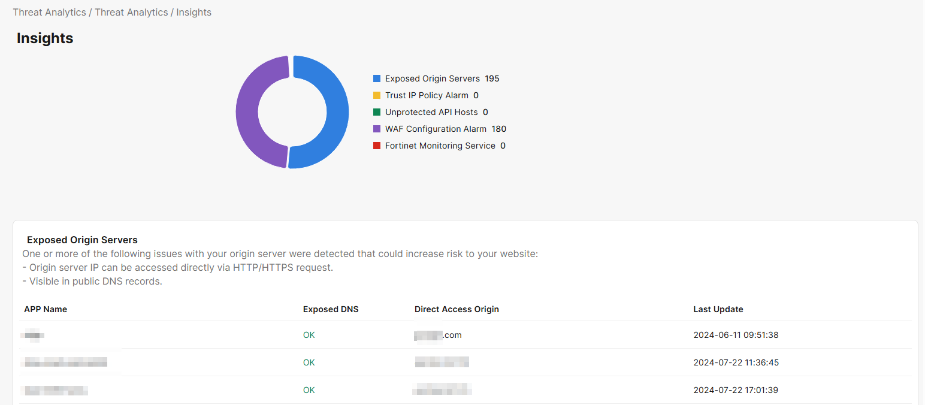Screen dimensions: 925x405
Task: Sort by the APP Name column header
Action: (x=46, y=309)
